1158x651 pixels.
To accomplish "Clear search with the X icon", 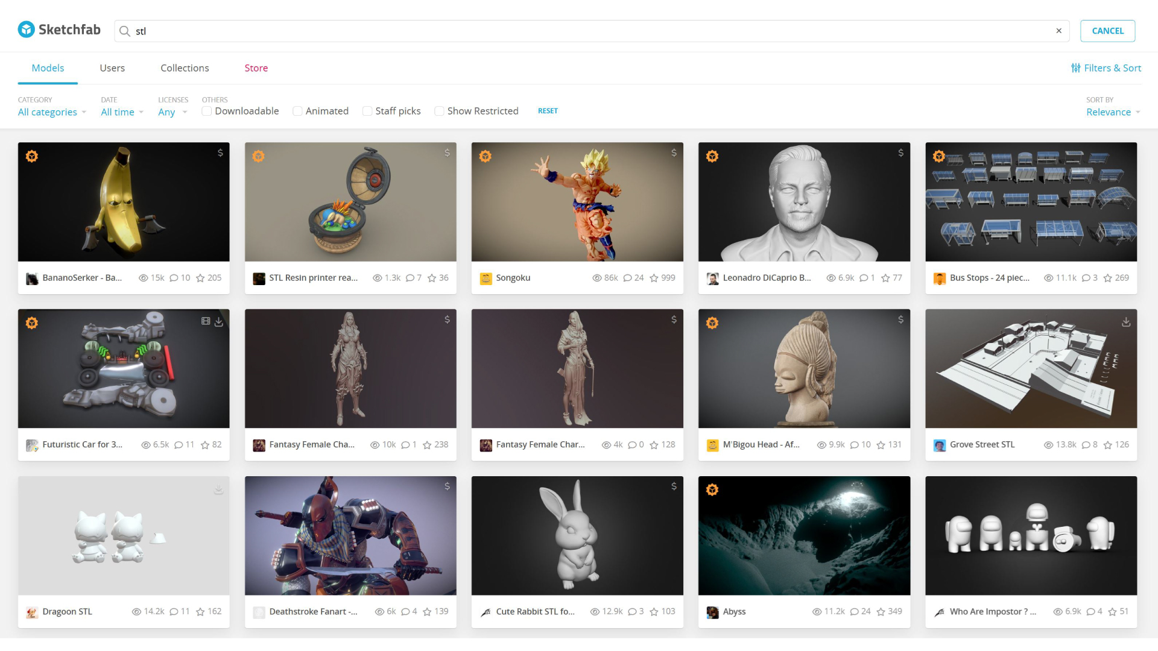I will tap(1058, 31).
